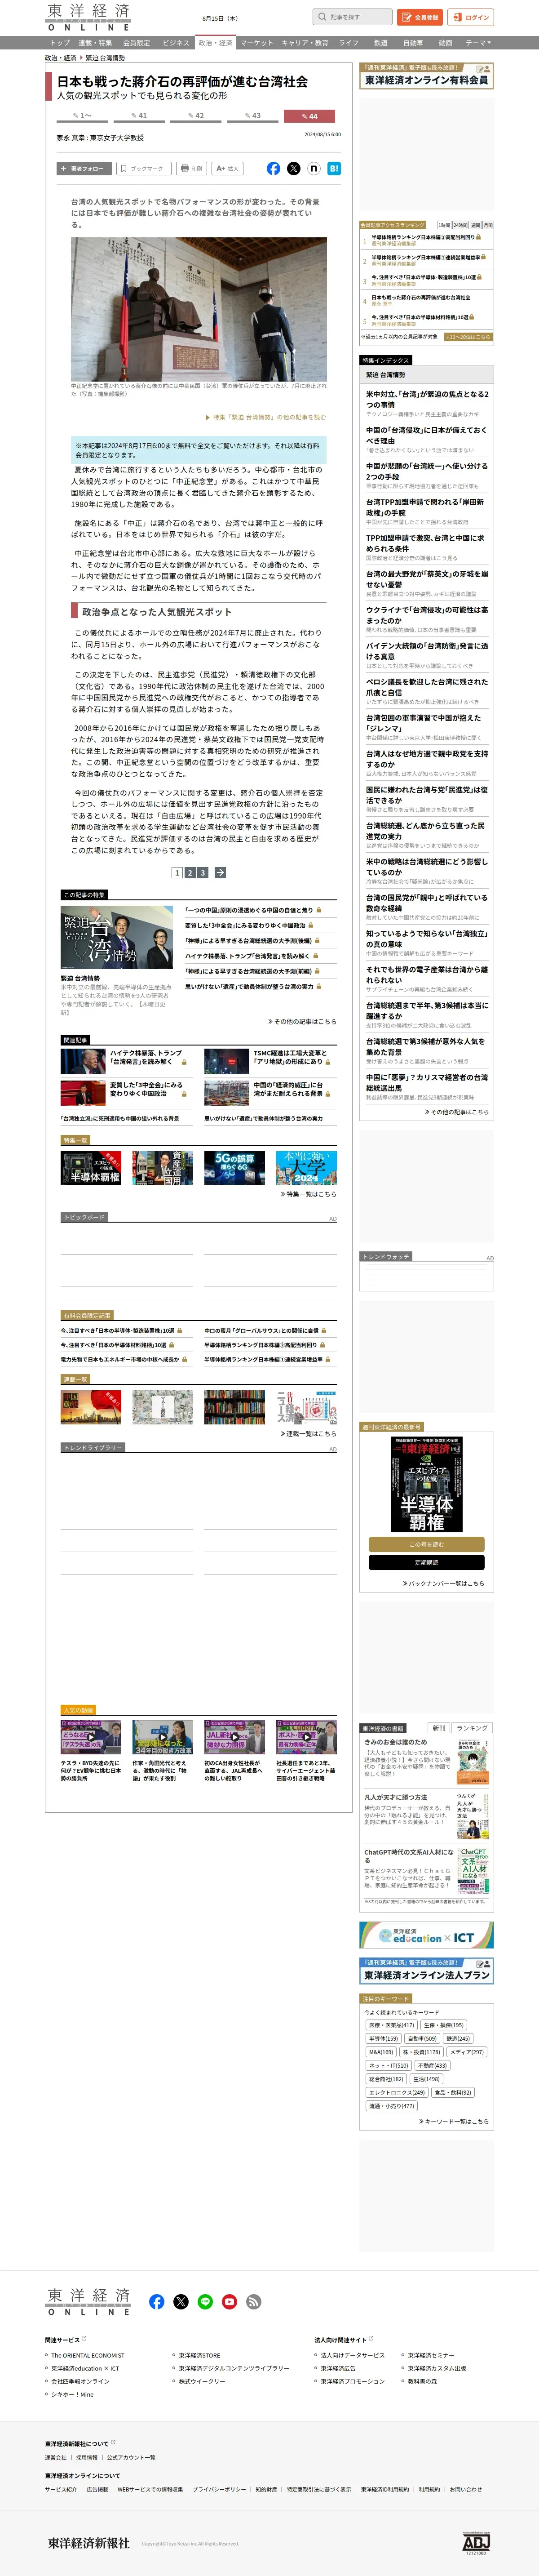This screenshot has width=539, height=2576.
Task: Share article via note icon
Action: [x=314, y=168]
